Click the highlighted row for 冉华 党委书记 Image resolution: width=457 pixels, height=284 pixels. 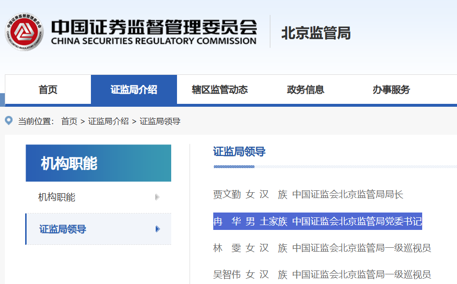(x=317, y=221)
